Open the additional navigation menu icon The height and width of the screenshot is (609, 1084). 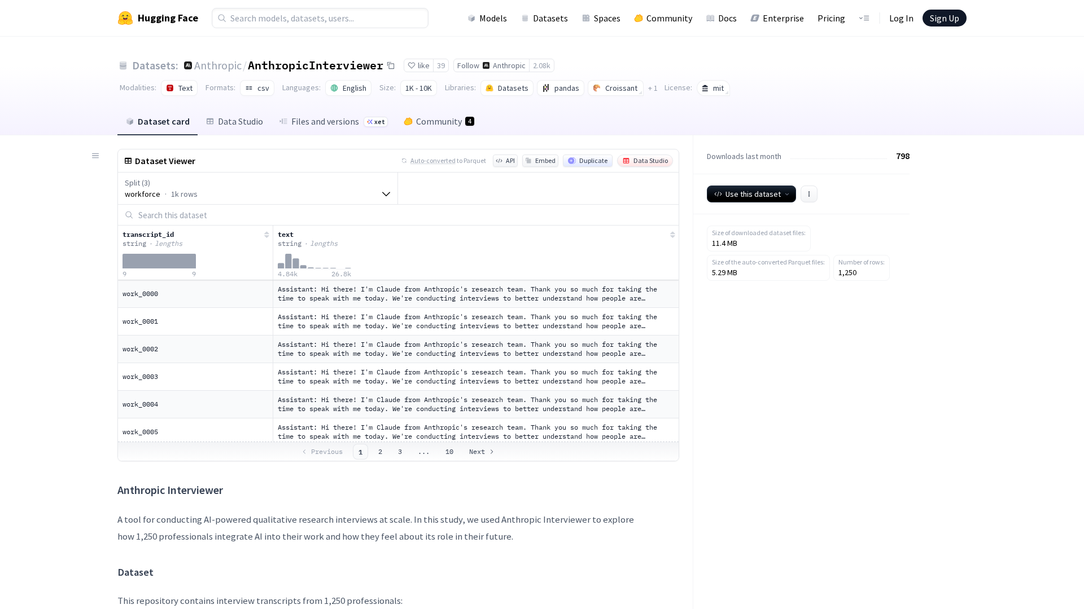coord(864,18)
